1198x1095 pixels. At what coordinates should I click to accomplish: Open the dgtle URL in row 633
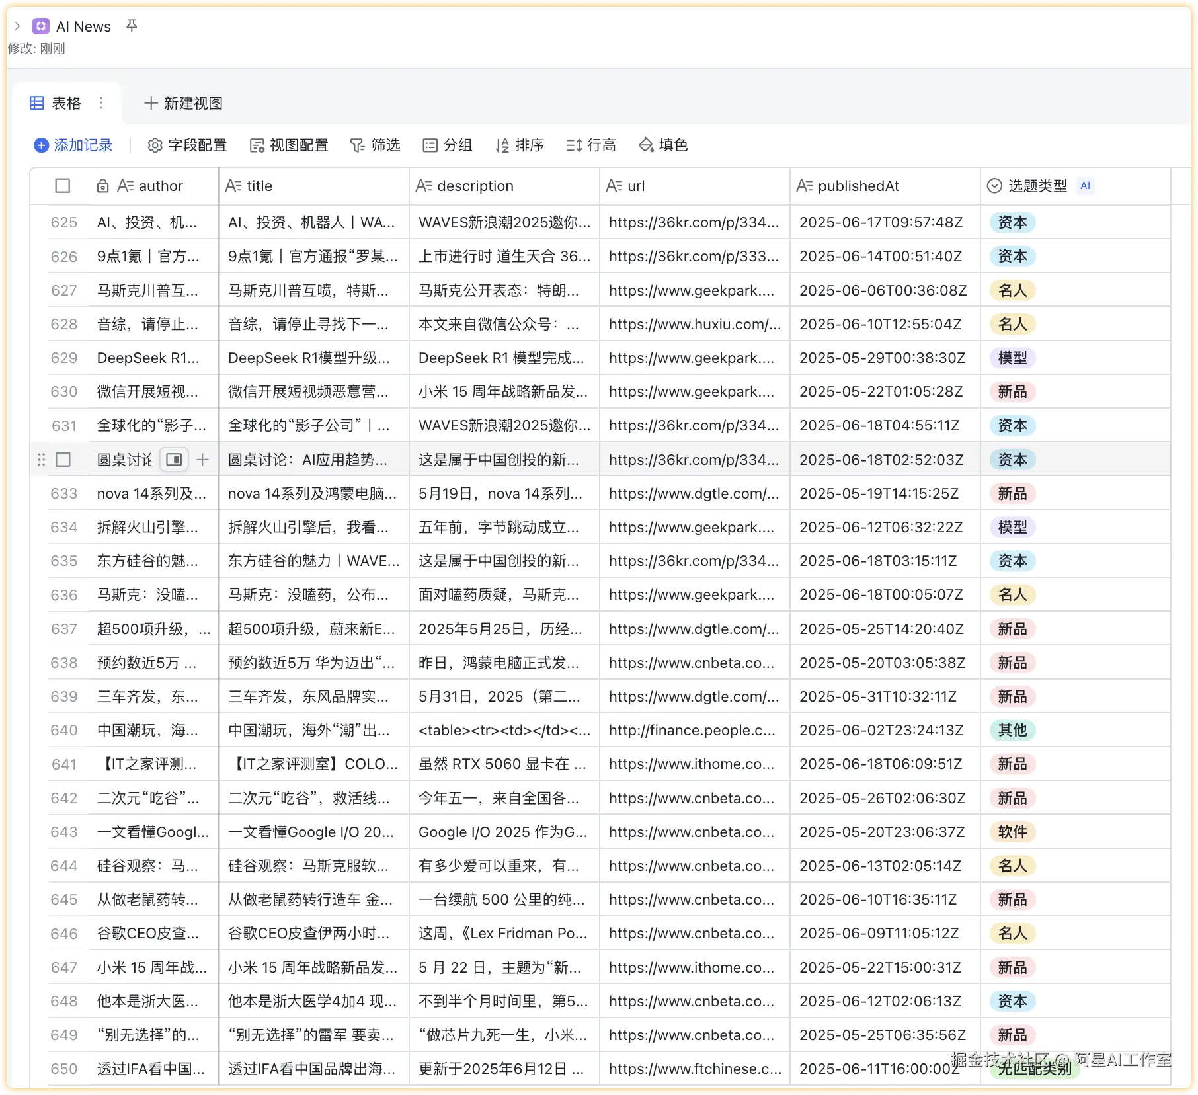coord(694,493)
